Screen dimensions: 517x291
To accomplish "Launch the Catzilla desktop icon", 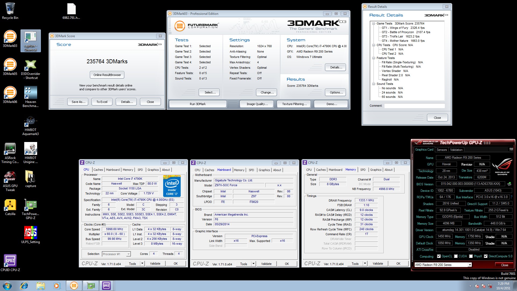I will coord(10,207).
